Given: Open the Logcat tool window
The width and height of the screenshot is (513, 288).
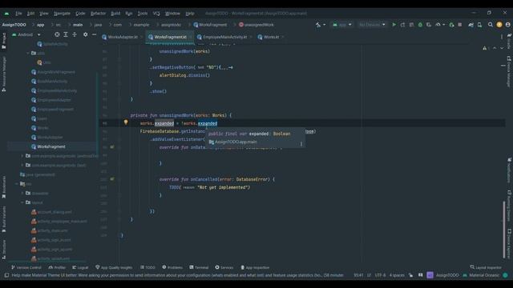Looking at the screenshot, I should [x=80, y=267].
